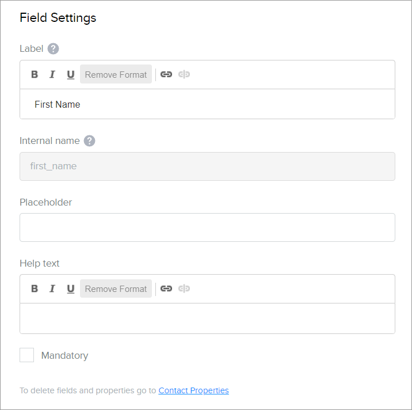Enable the Mandatory checkbox
The width and height of the screenshot is (412, 410).
pos(27,355)
